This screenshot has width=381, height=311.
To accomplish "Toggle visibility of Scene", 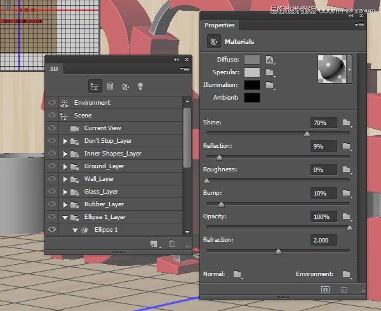I will [x=52, y=115].
